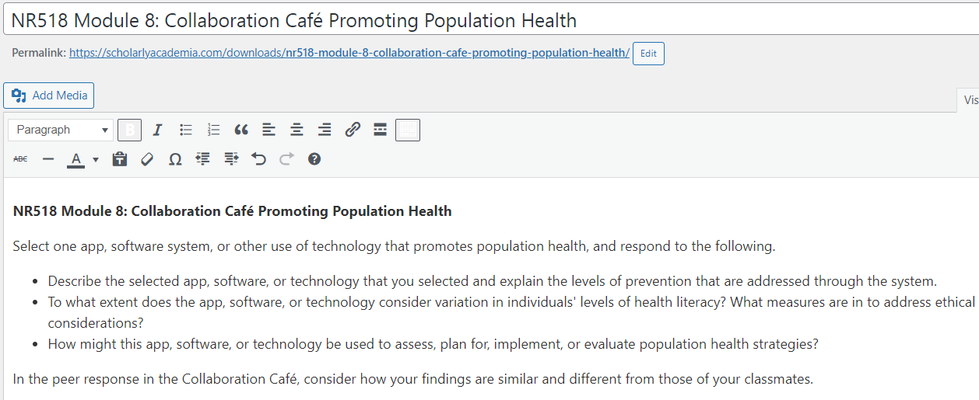Insert or edit link icon

[353, 130]
